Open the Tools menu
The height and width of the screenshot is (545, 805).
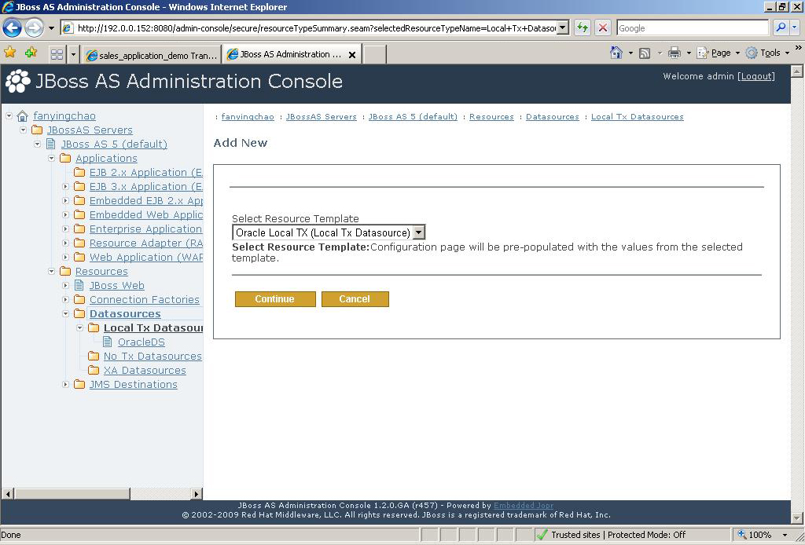point(767,53)
